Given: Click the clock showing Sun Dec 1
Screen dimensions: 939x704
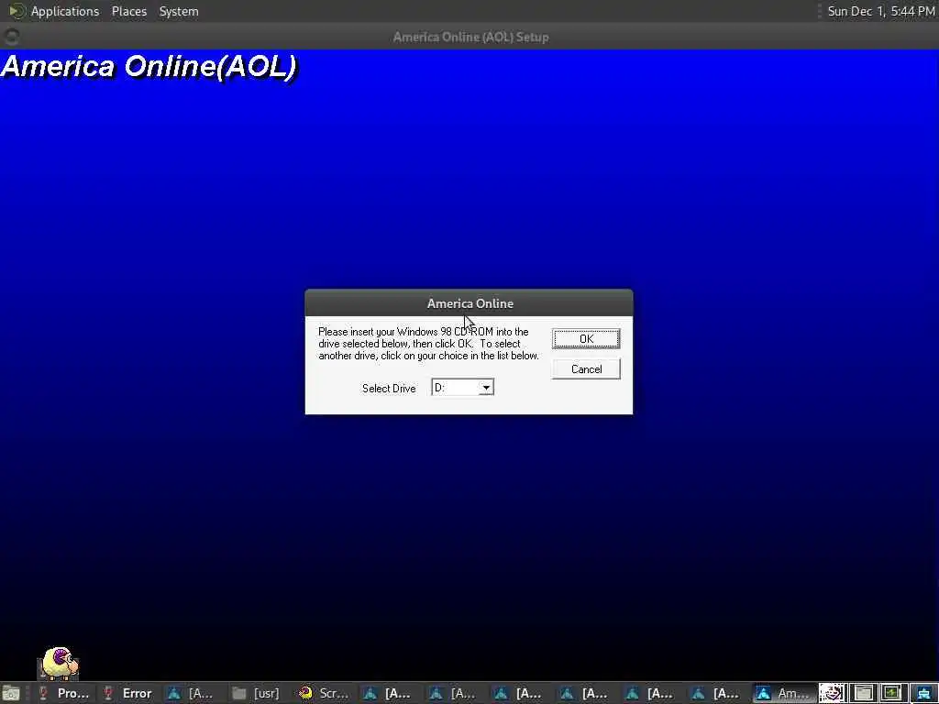Looking at the screenshot, I should click(880, 11).
